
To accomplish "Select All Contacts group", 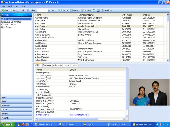I will pos(16,19).
